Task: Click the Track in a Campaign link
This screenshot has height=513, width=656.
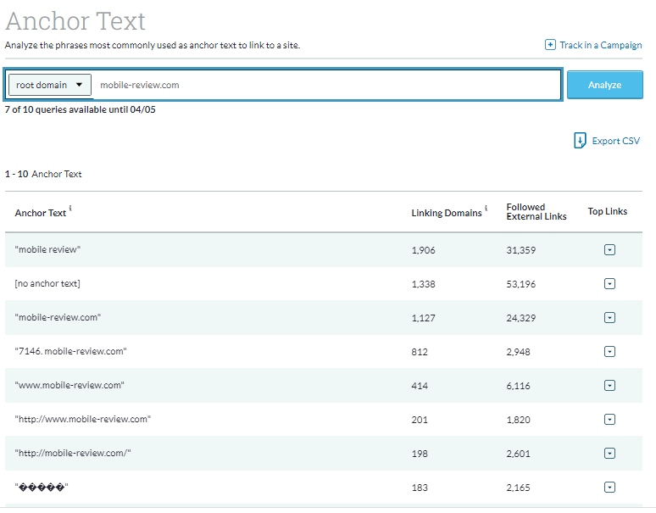Action: click(x=600, y=45)
